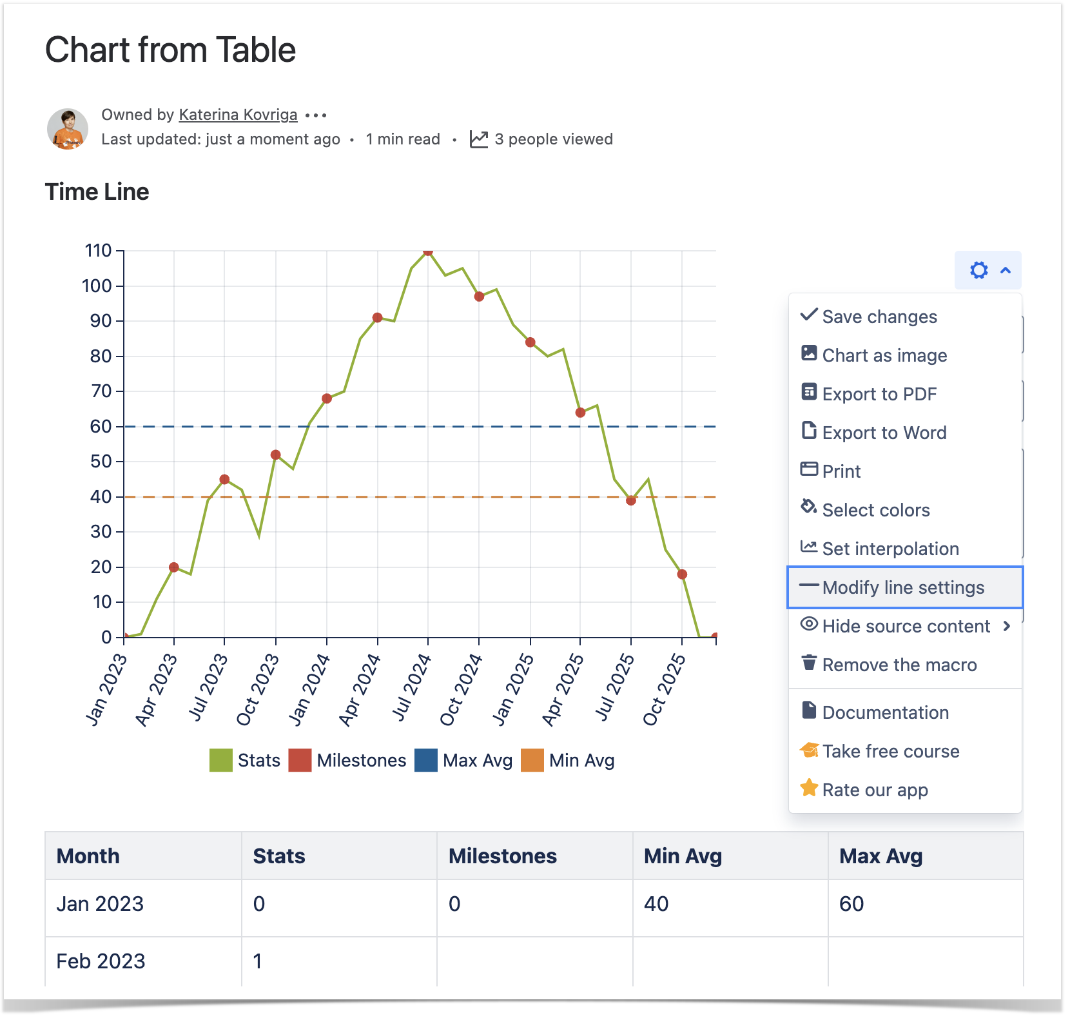Click the gear settings icon above the menu
Viewport: 1070px width, 1018px height.
[978, 270]
